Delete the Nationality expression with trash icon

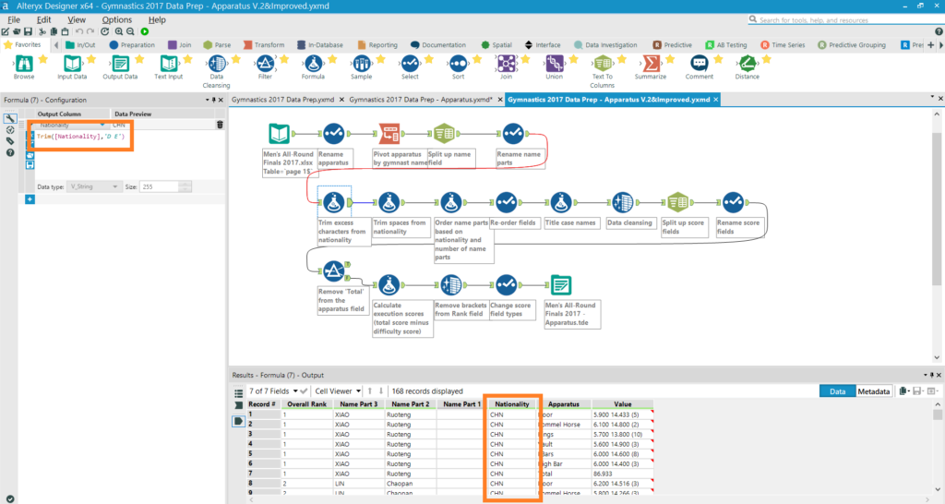coord(220,125)
